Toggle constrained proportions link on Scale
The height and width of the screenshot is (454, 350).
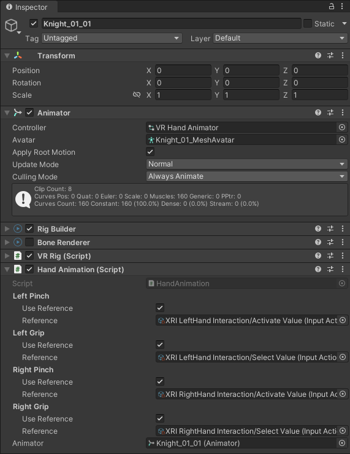click(137, 95)
